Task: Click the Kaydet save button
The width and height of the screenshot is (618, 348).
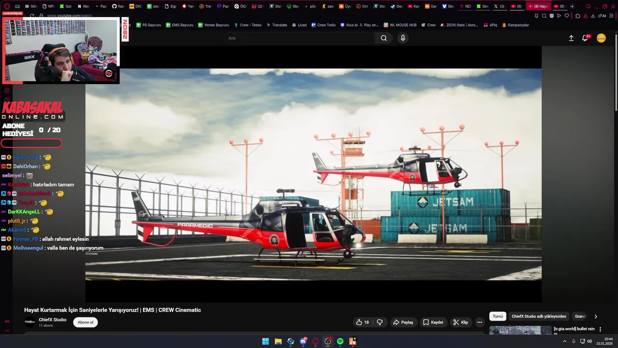Action: tap(433, 322)
